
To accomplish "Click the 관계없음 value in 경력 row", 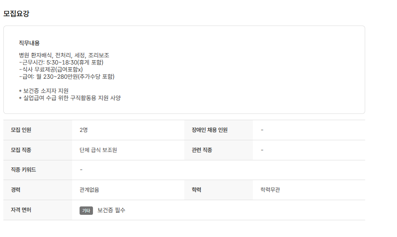I will point(89,190).
